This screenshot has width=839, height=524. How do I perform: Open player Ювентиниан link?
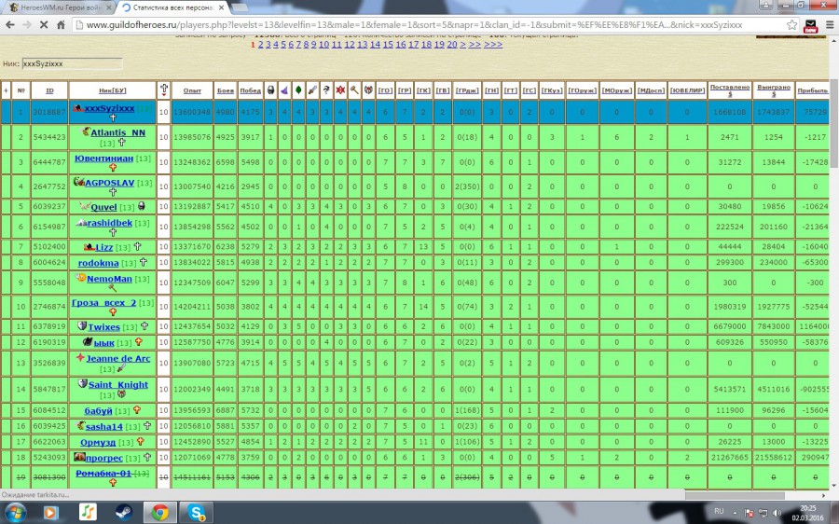coord(103,159)
